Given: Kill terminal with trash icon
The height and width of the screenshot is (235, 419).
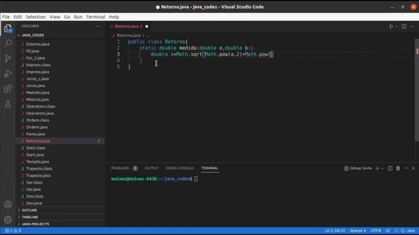Looking at the screenshot, I should tap(398, 168).
